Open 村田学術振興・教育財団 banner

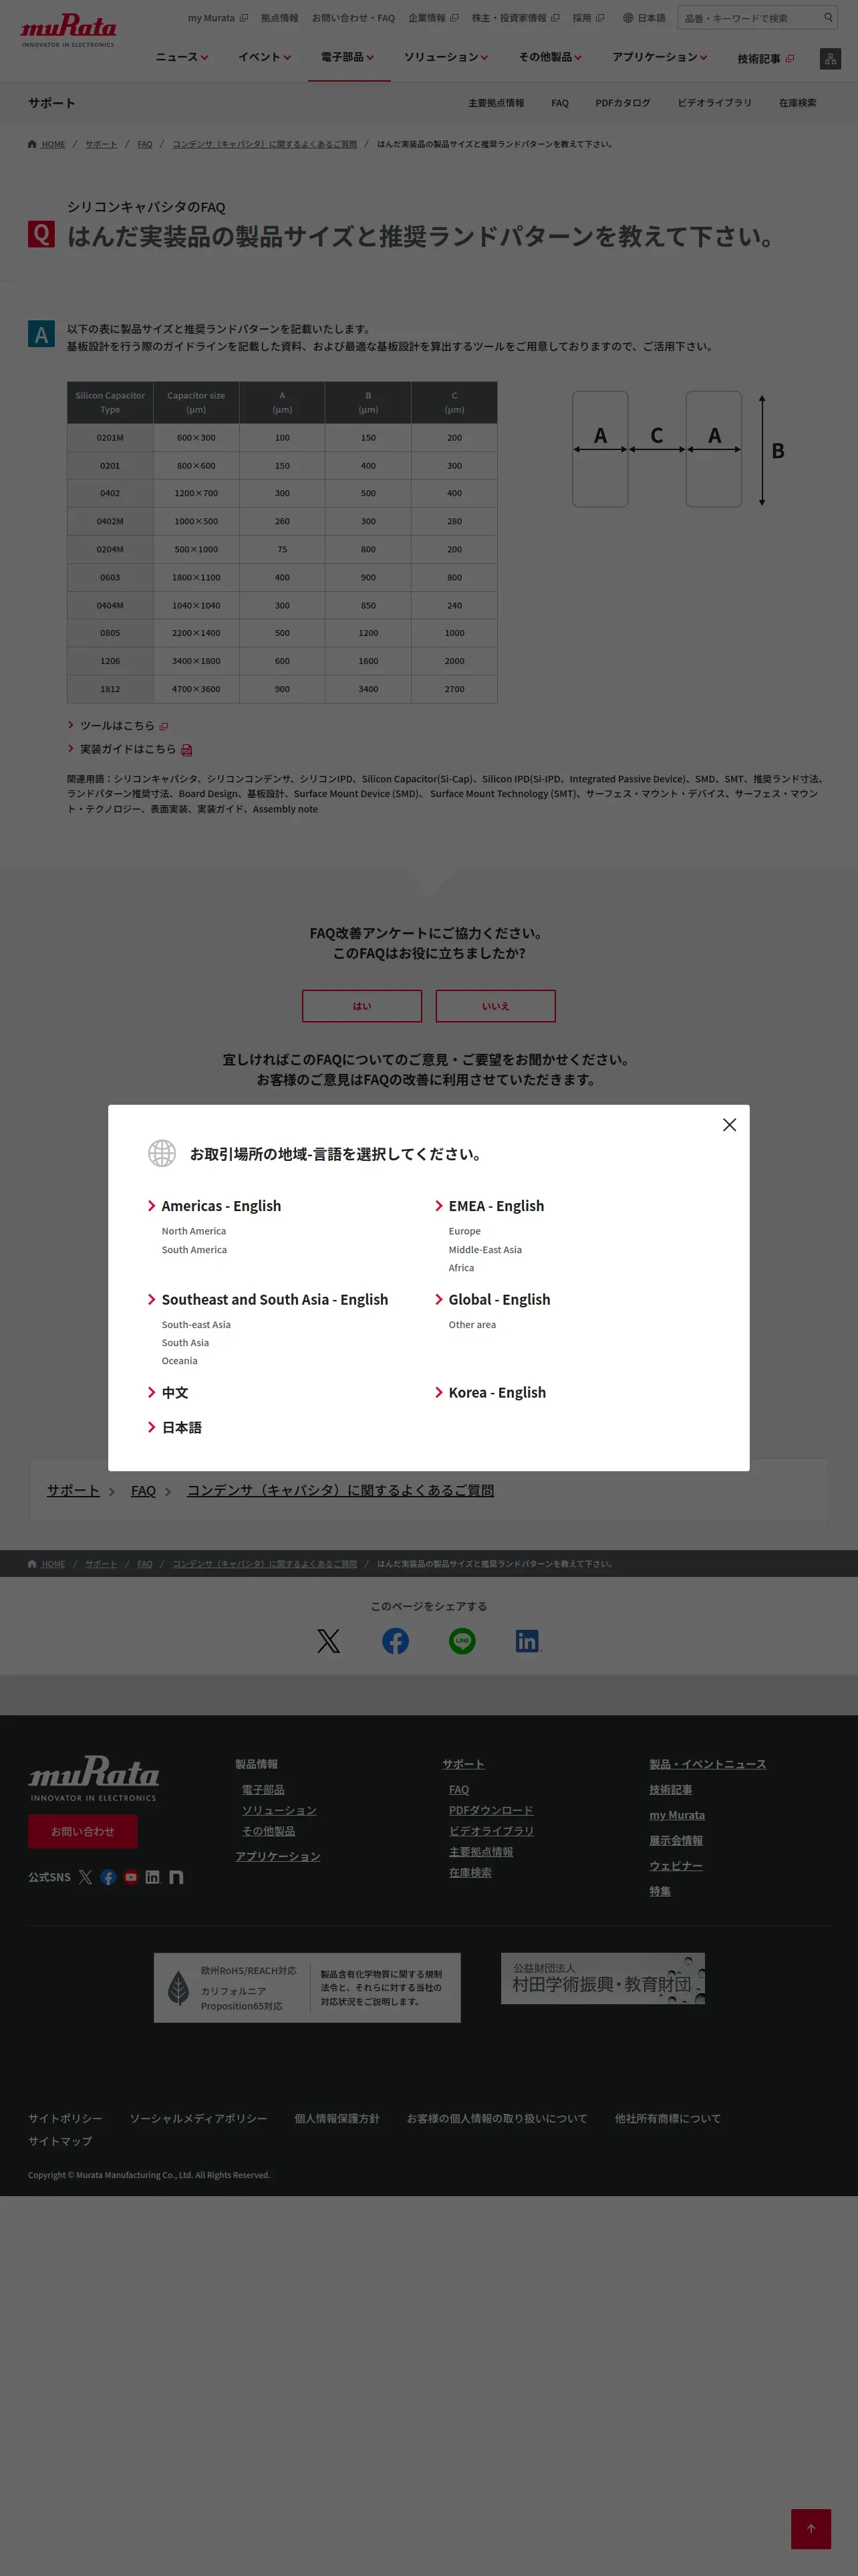603,1978
